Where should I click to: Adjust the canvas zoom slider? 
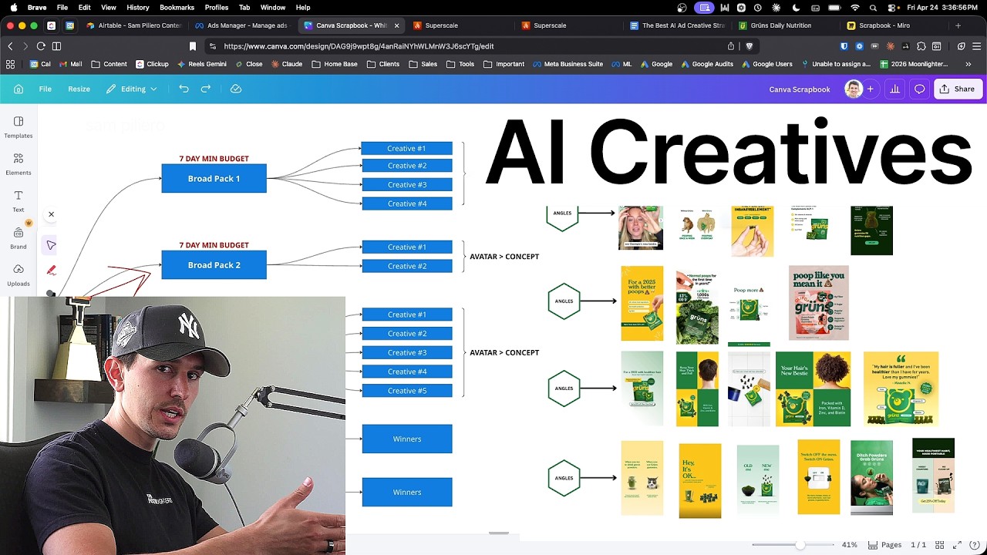point(800,545)
